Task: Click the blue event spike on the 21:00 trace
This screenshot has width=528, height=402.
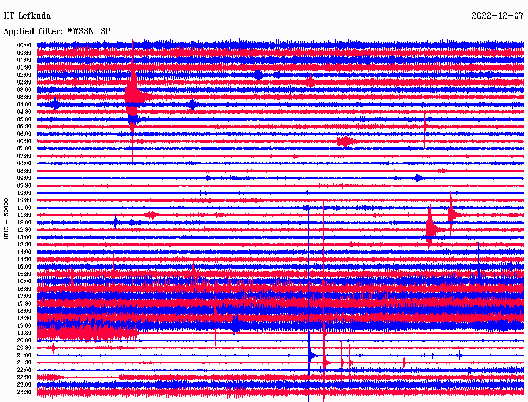Action: click(309, 355)
